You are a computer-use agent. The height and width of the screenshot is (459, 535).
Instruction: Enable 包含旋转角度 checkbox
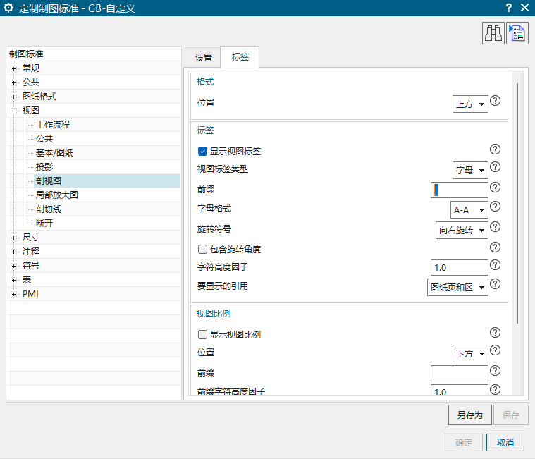pos(202,250)
